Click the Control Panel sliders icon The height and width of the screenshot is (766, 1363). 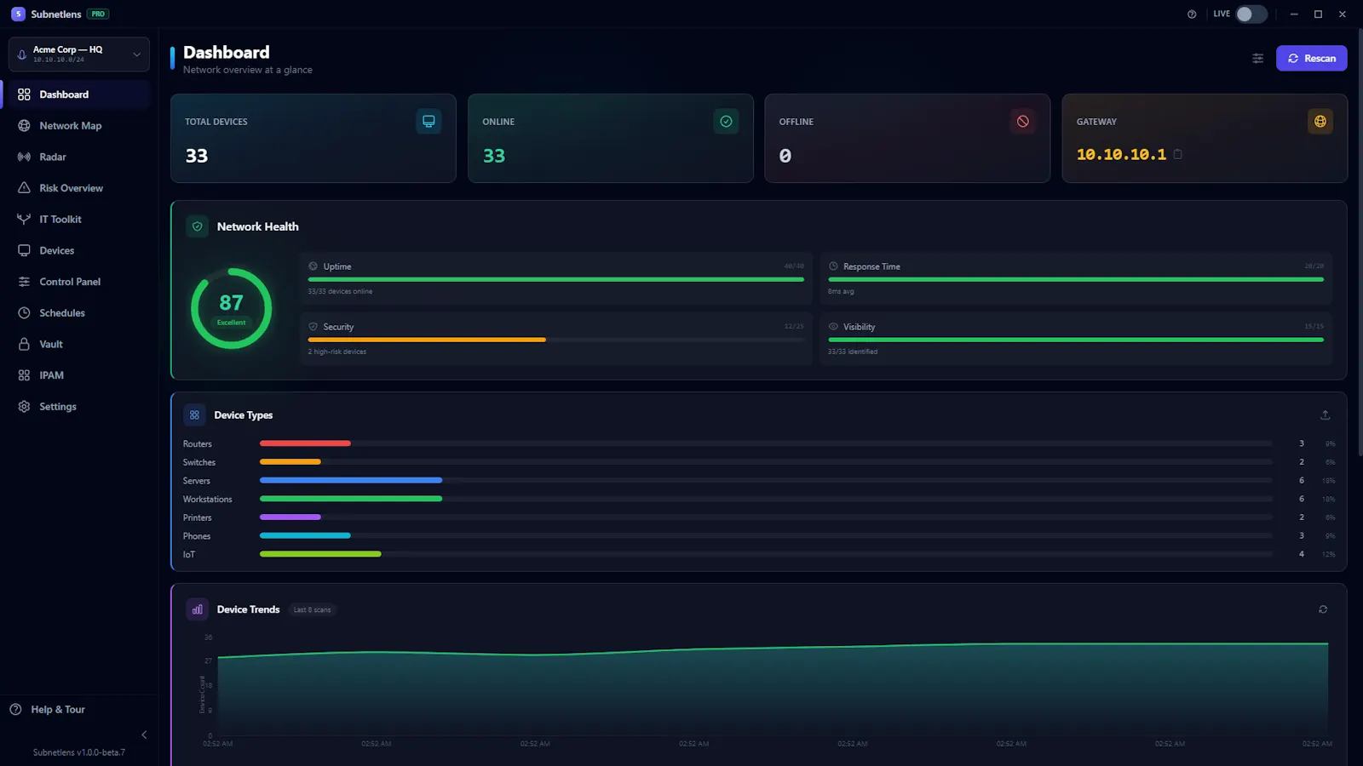coord(24,282)
